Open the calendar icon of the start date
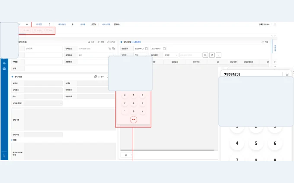 [147, 49]
